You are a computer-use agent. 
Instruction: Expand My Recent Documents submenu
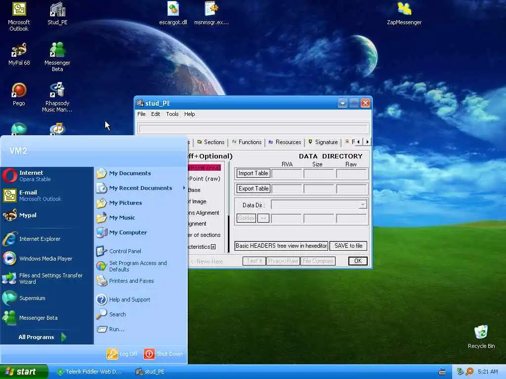141,188
